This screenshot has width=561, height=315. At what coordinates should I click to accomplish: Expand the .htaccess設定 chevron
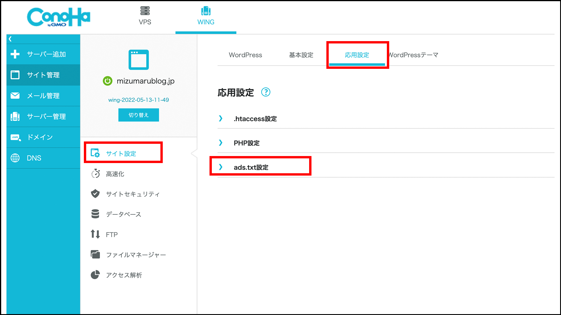pyautogui.click(x=221, y=118)
